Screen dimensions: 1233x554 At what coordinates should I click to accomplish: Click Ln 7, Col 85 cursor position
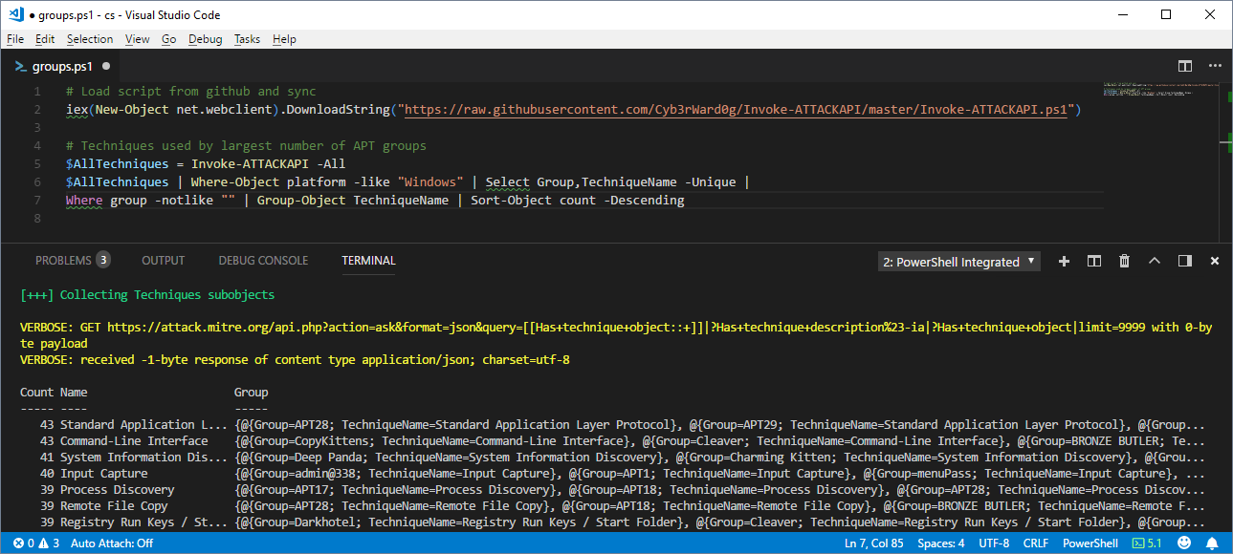[874, 543]
